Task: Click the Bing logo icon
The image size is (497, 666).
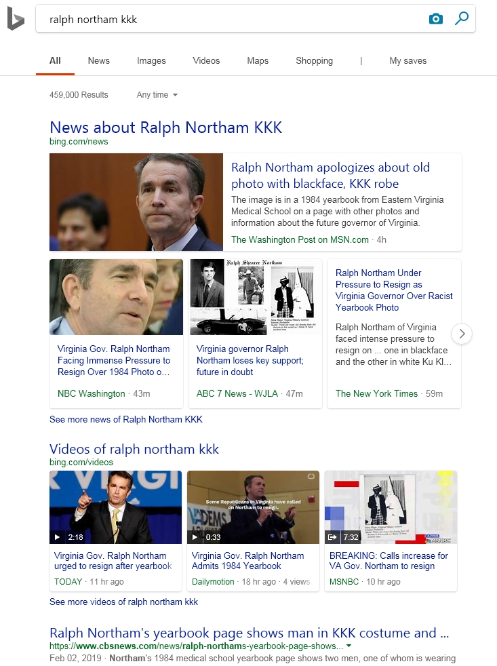Action: point(16,19)
